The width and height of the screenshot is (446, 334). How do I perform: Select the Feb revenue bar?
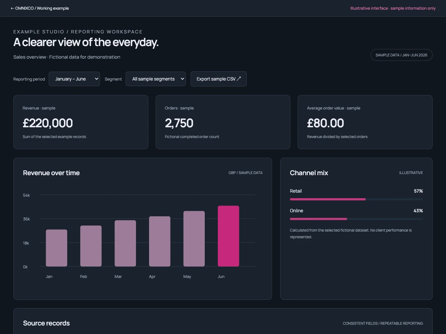coord(91,246)
